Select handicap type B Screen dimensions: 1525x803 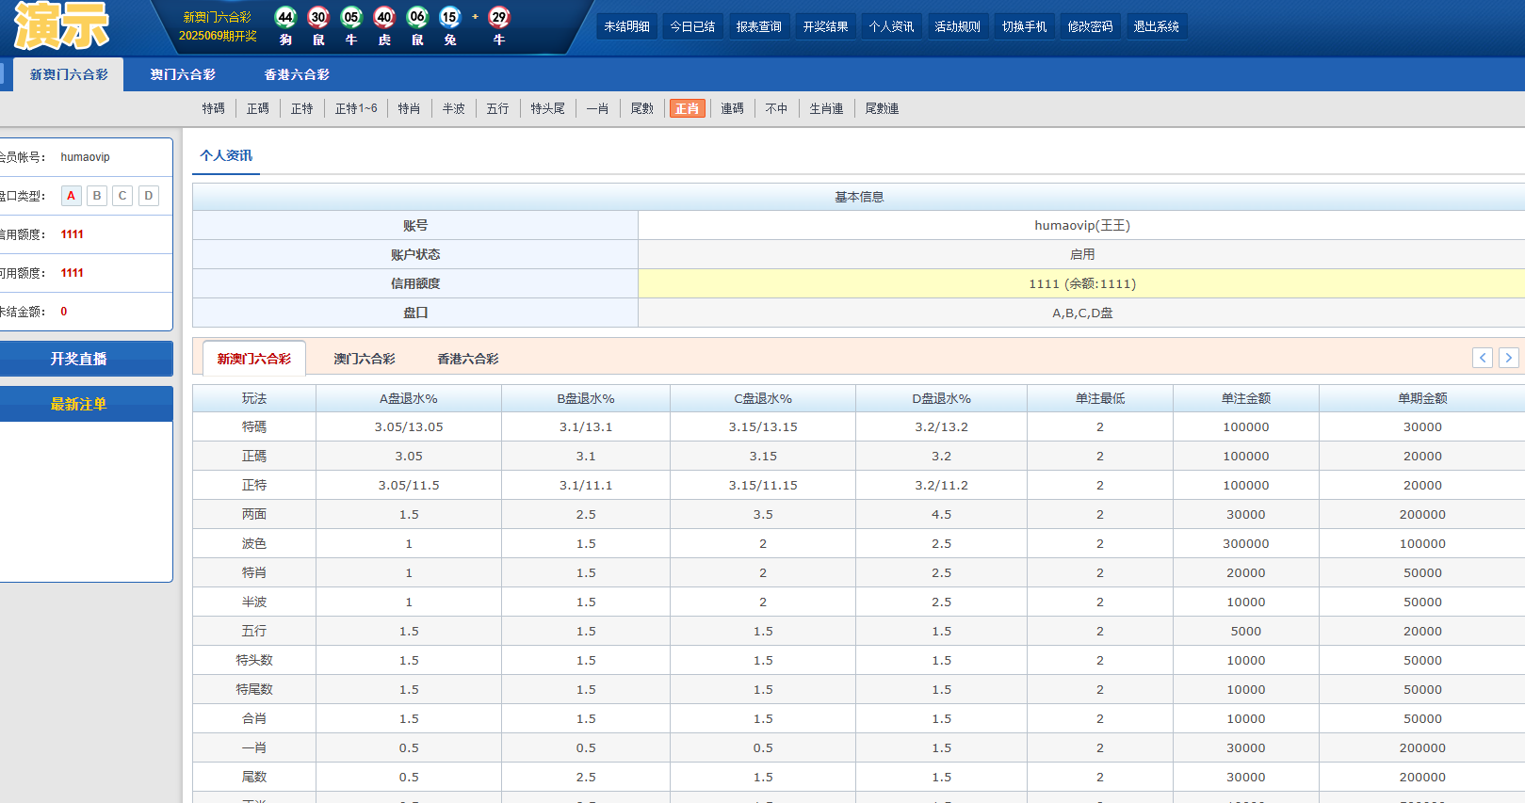(x=97, y=196)
